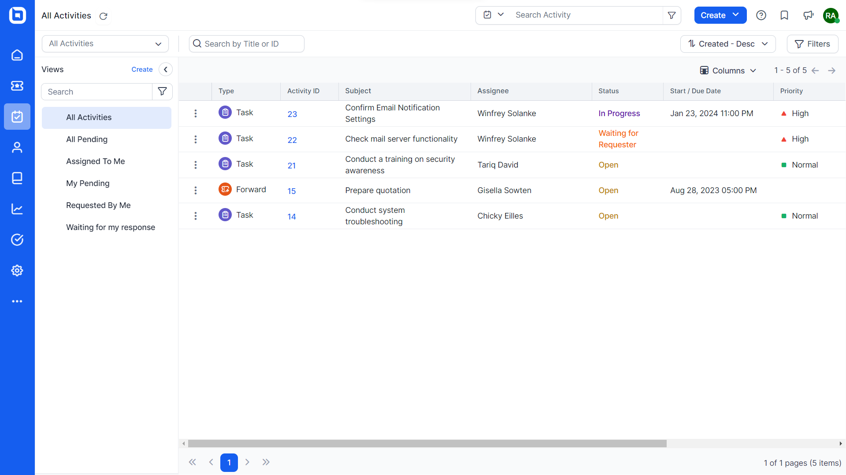Expand the Created - Desc sort dropdown

point(728,44)
